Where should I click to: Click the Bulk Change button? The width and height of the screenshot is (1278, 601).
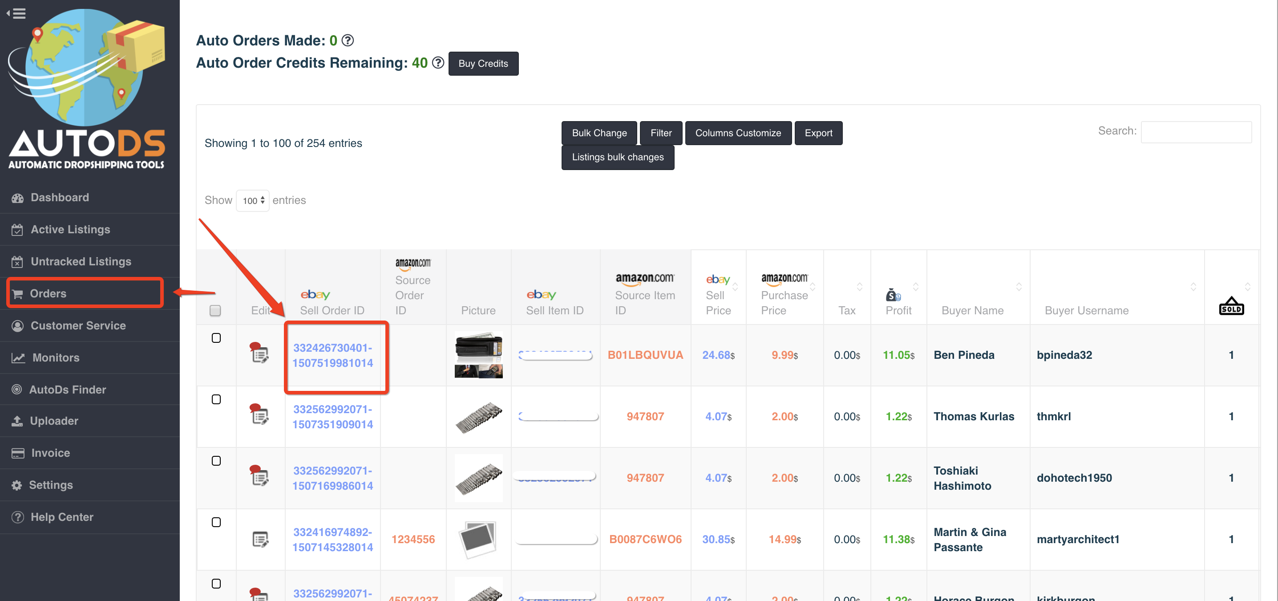(599, 133)
